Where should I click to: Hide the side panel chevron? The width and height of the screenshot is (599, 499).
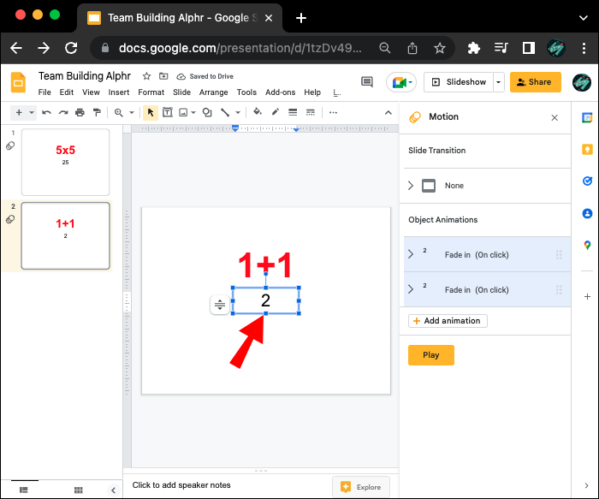pyautogui.click(x=586, y=485)
